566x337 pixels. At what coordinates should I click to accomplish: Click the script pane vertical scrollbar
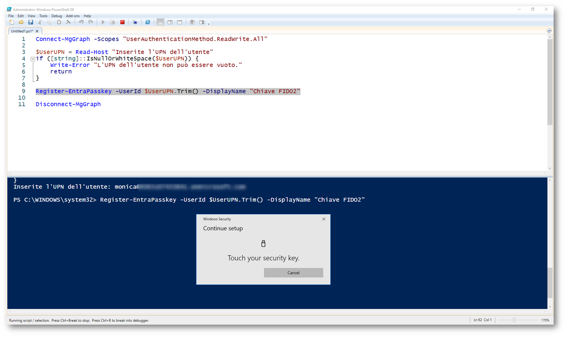550,82
